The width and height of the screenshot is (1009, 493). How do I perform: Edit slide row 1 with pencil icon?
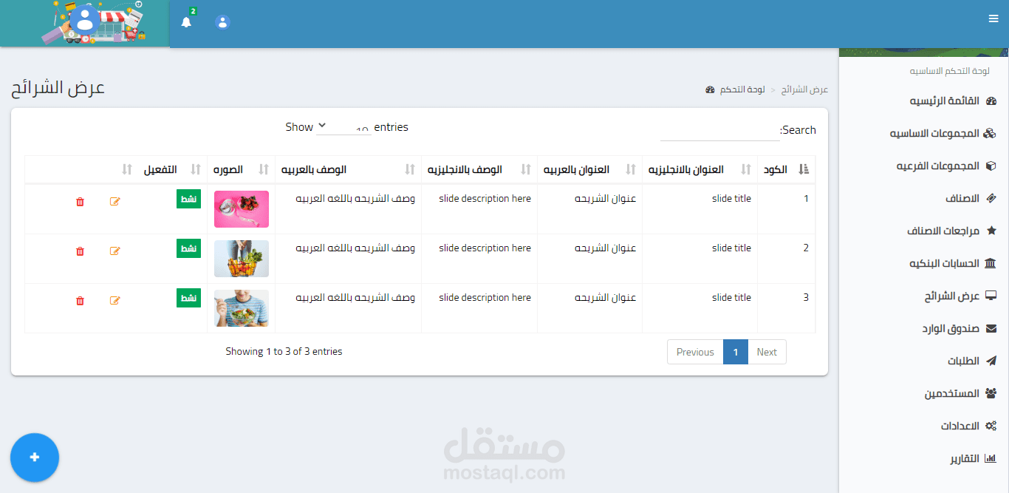tap(114, 201)
